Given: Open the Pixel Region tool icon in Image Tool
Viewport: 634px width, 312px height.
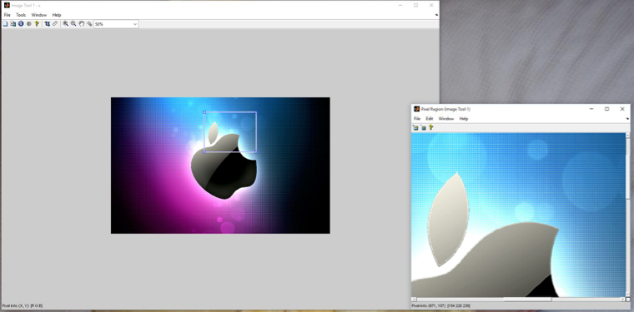Looking at the screenshot, I should pyautogui.click(x=13, y=24).
